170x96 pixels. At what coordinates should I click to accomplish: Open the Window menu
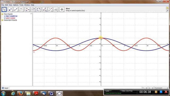[27, 5]
